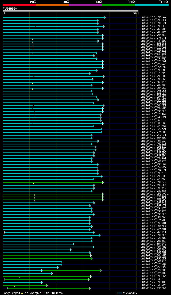Select the UniRef100_Q5NDZ2 label
The image size is (171, 295).
tap(153, 52)
